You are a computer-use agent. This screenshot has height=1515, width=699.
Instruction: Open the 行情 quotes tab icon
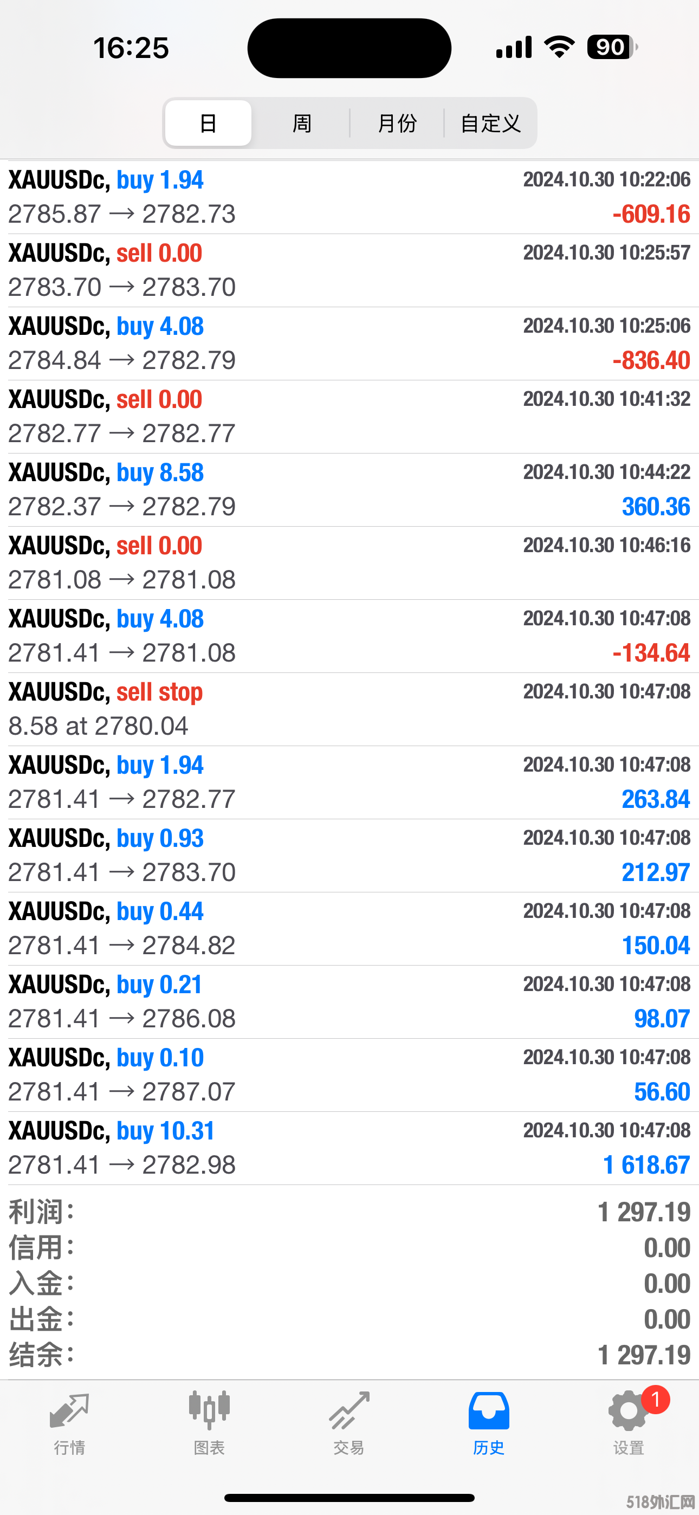coord(69,1411)
